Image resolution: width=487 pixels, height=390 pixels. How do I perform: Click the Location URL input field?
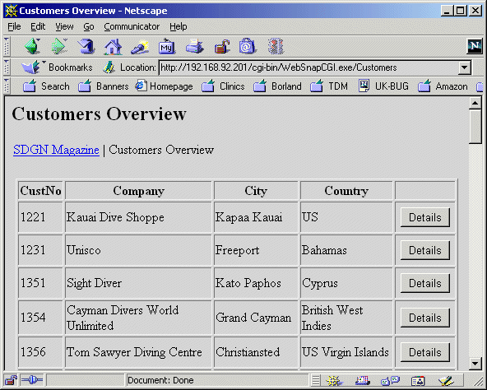tap(309, 67)
